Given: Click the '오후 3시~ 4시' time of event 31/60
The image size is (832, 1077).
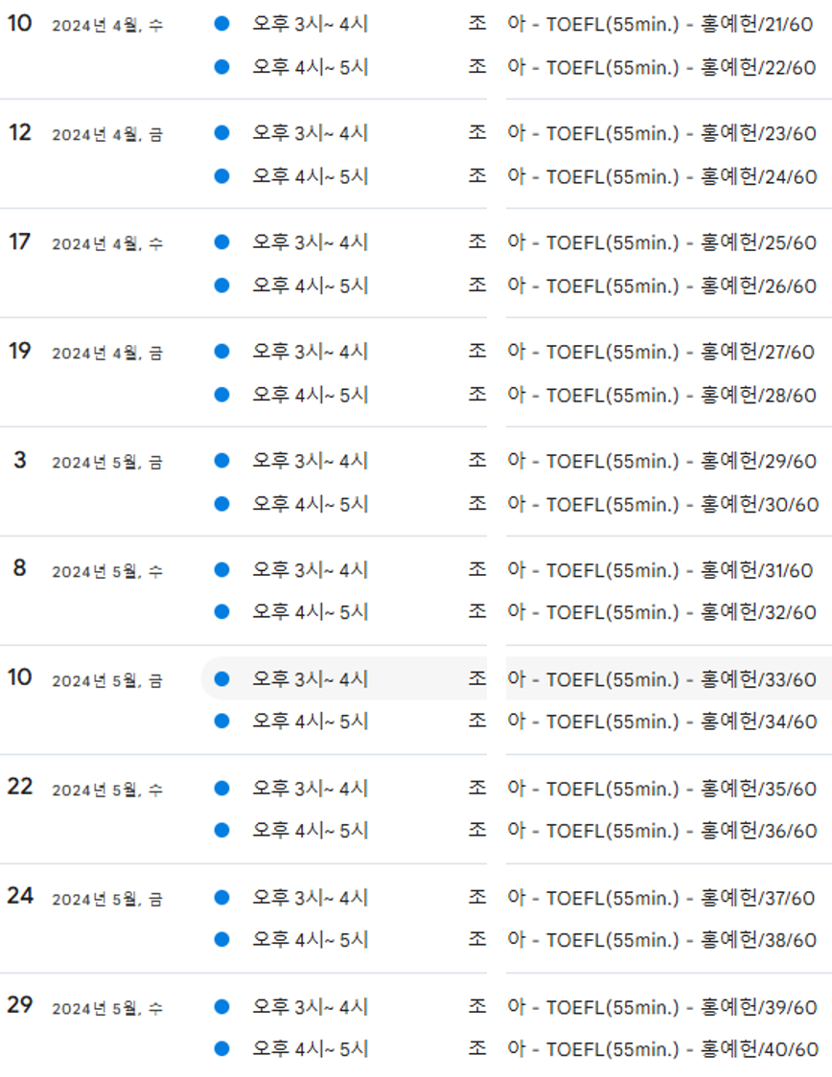Looking at the screenshot, I should (311, 570).
